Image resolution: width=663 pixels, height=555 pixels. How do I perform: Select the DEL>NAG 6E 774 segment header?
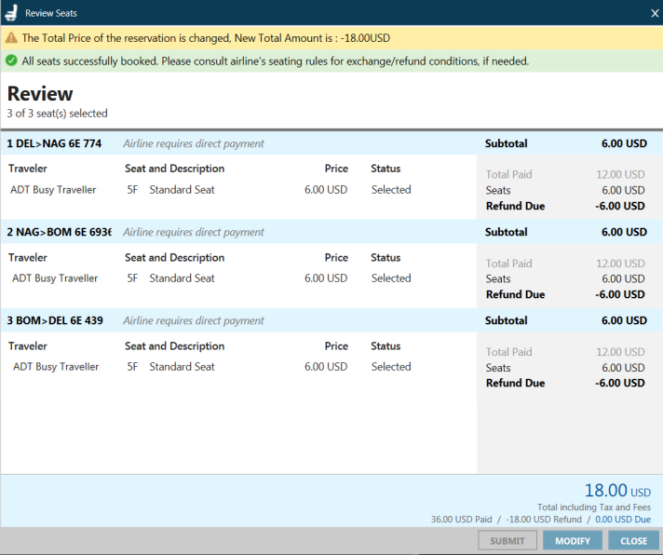click(x=54, y=143)
